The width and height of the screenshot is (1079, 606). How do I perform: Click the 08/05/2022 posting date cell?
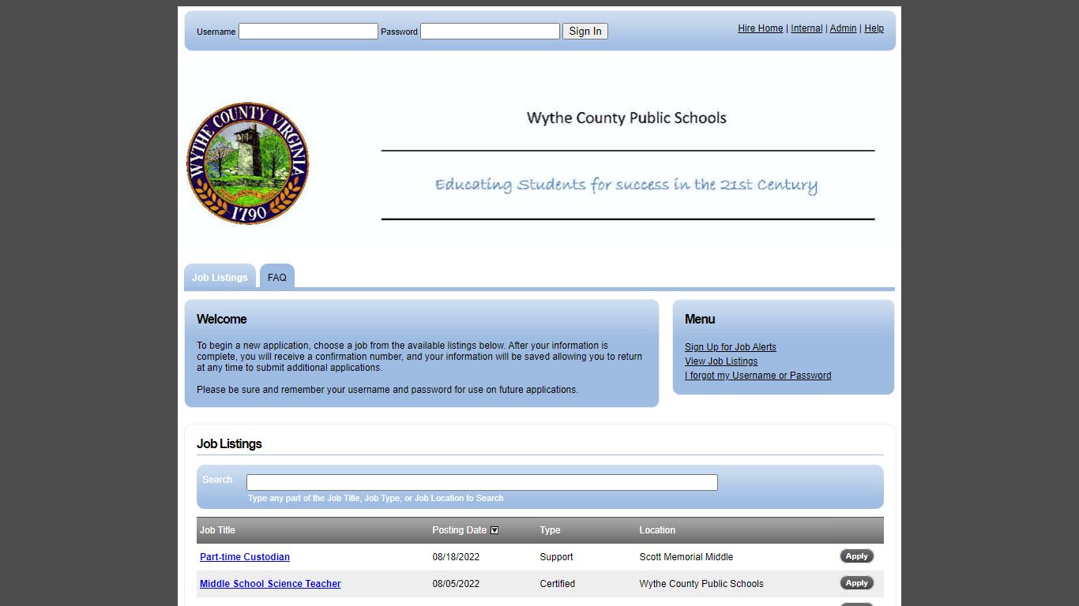456,584
